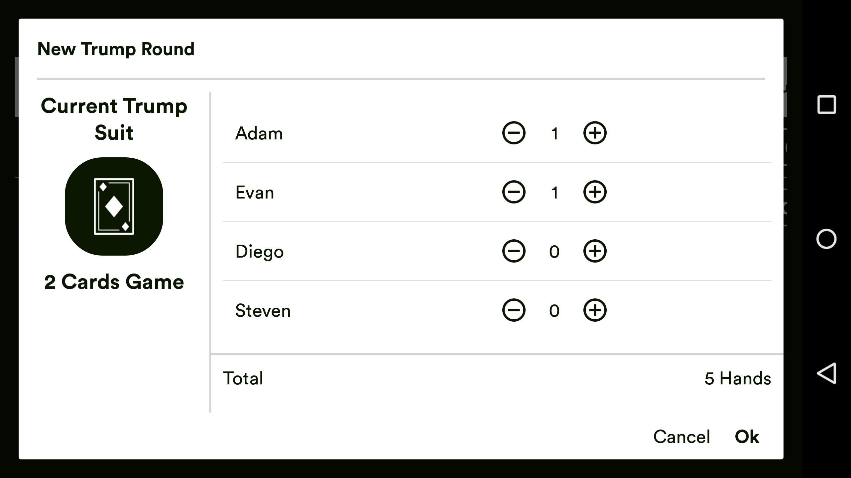851x478 pixels.
Task: Increase Adam's bid with the plus icon
Action: pos(595,133)
